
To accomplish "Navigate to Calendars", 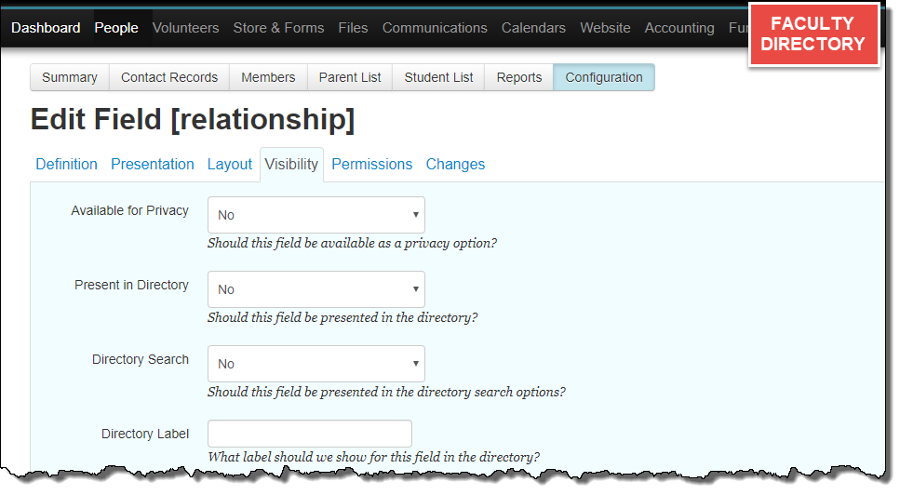I will pyautogui.click(x=533, y=28).
